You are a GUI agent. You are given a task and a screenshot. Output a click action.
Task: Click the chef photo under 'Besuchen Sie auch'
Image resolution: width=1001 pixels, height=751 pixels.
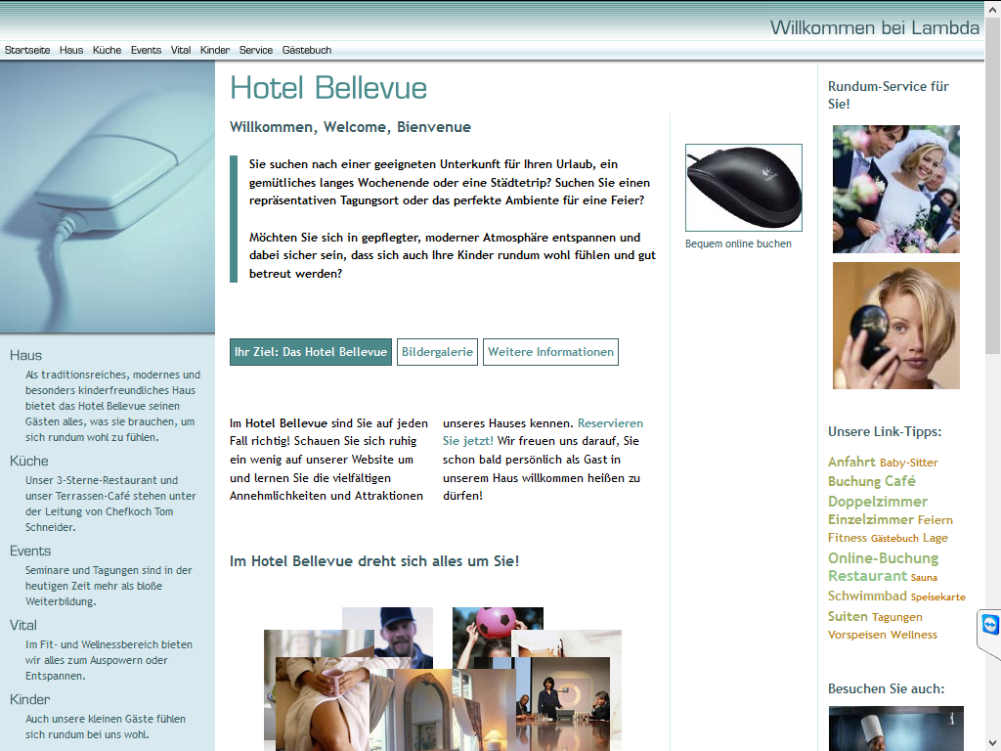click(x=896, y=729)
